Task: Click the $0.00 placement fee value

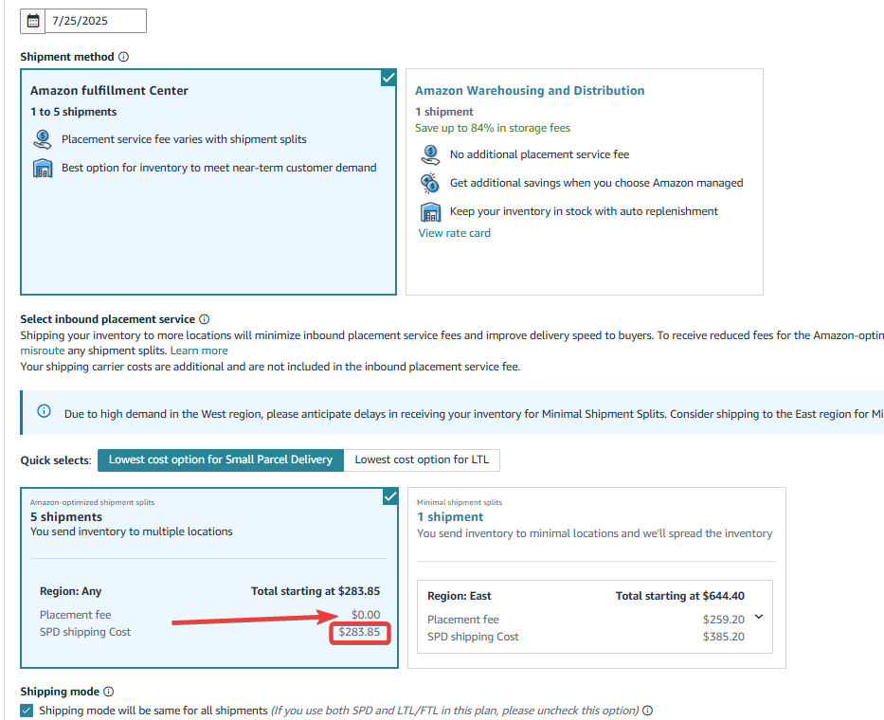Action: tap(366, 615)
